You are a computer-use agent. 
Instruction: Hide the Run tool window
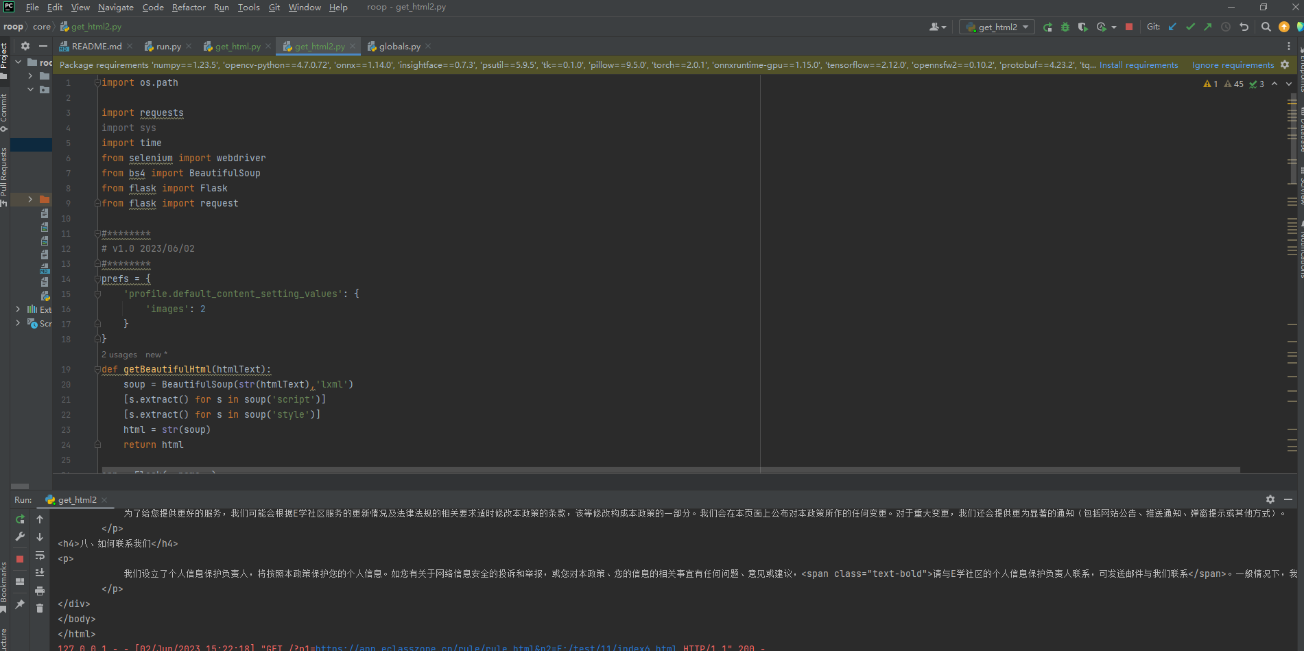(x=1288, y=499)
